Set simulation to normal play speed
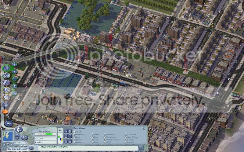244x152 pixels. click(18, 146)
